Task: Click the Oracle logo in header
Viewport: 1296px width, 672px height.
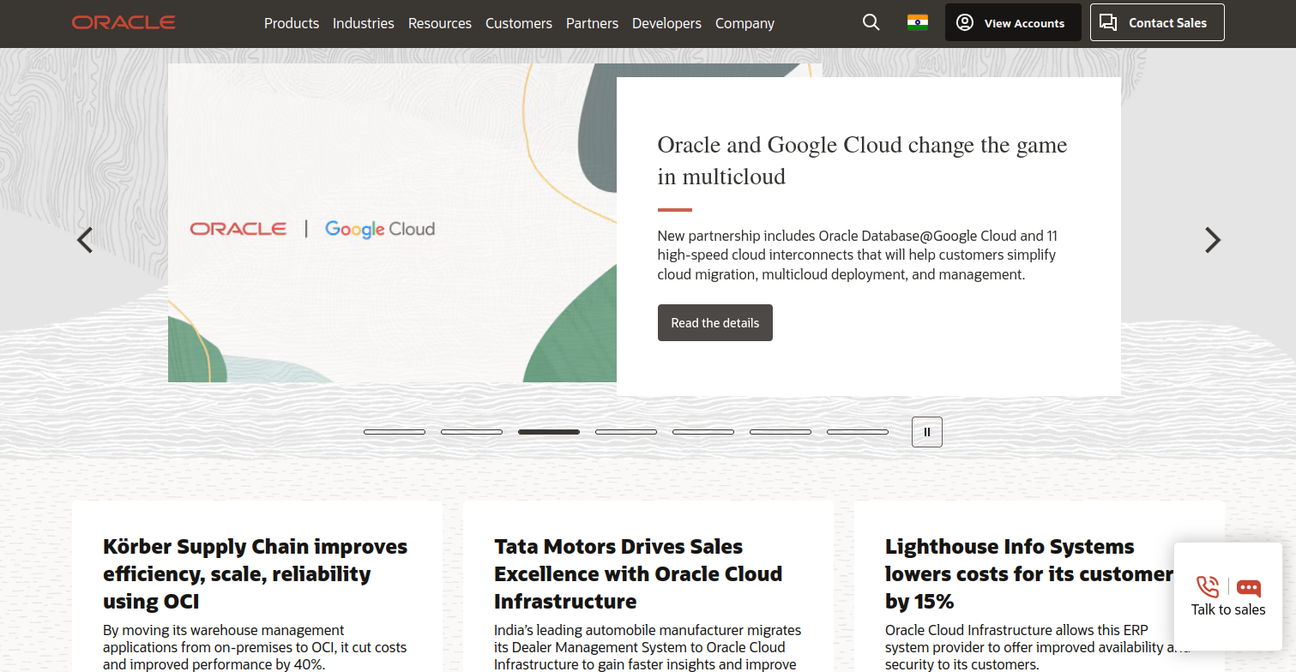Action: (124, 23)
